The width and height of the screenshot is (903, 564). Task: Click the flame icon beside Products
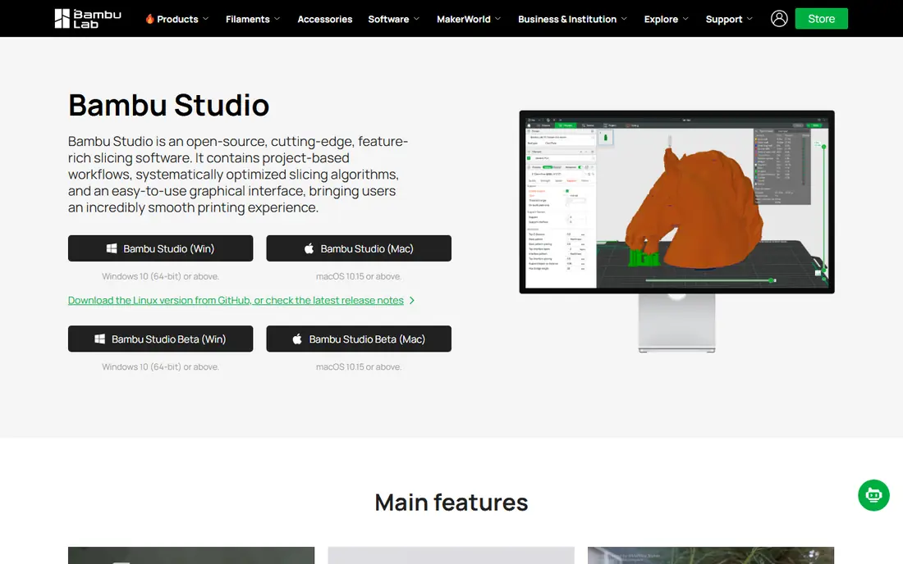pyautogui.click(x=149, y=19)
